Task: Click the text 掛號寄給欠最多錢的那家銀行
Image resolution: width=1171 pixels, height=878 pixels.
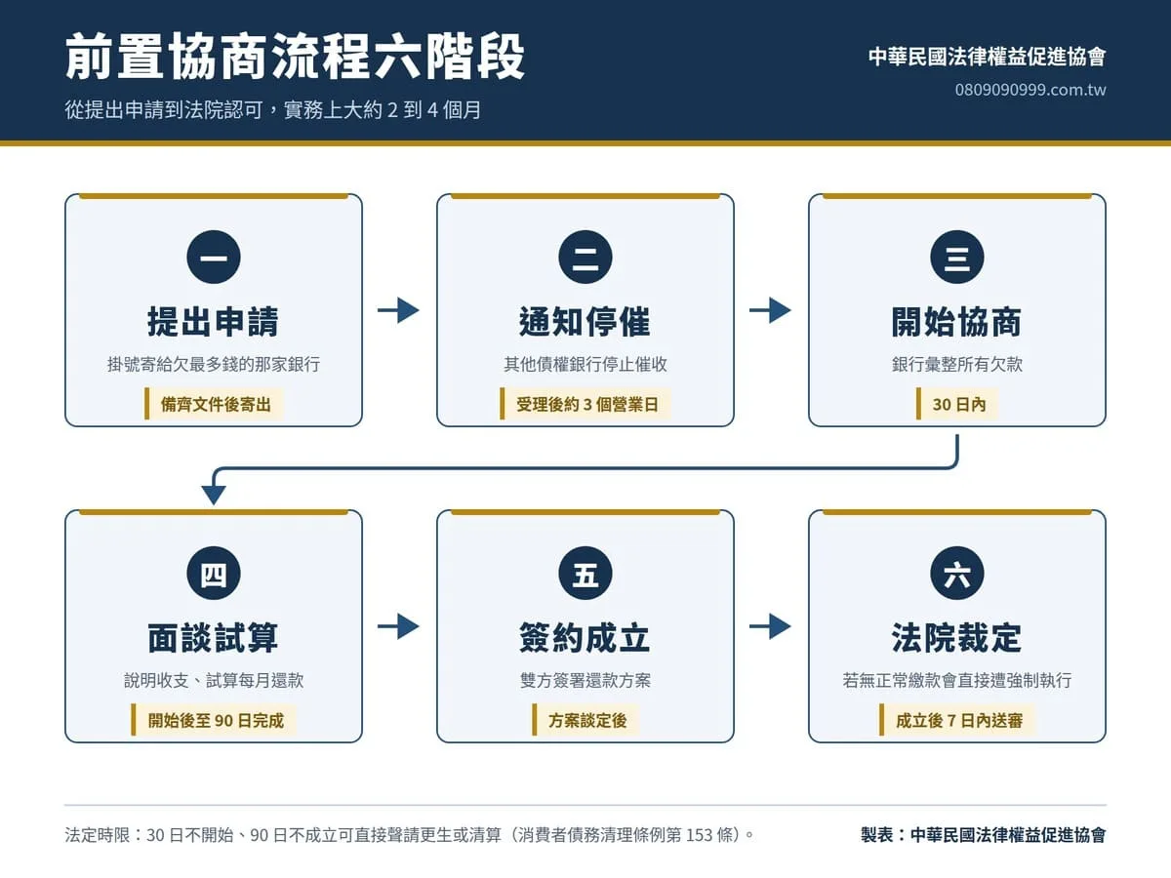Action: point(213,364)
